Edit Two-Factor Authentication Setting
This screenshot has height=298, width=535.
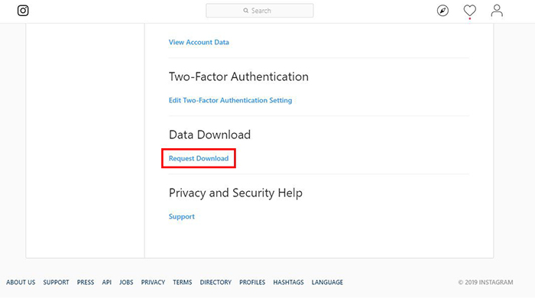230,100
